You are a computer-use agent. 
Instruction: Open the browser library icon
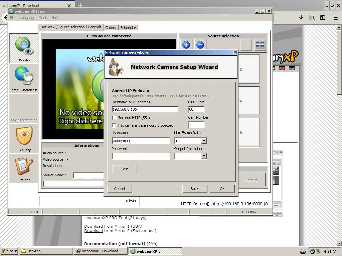tap(312, 18)
